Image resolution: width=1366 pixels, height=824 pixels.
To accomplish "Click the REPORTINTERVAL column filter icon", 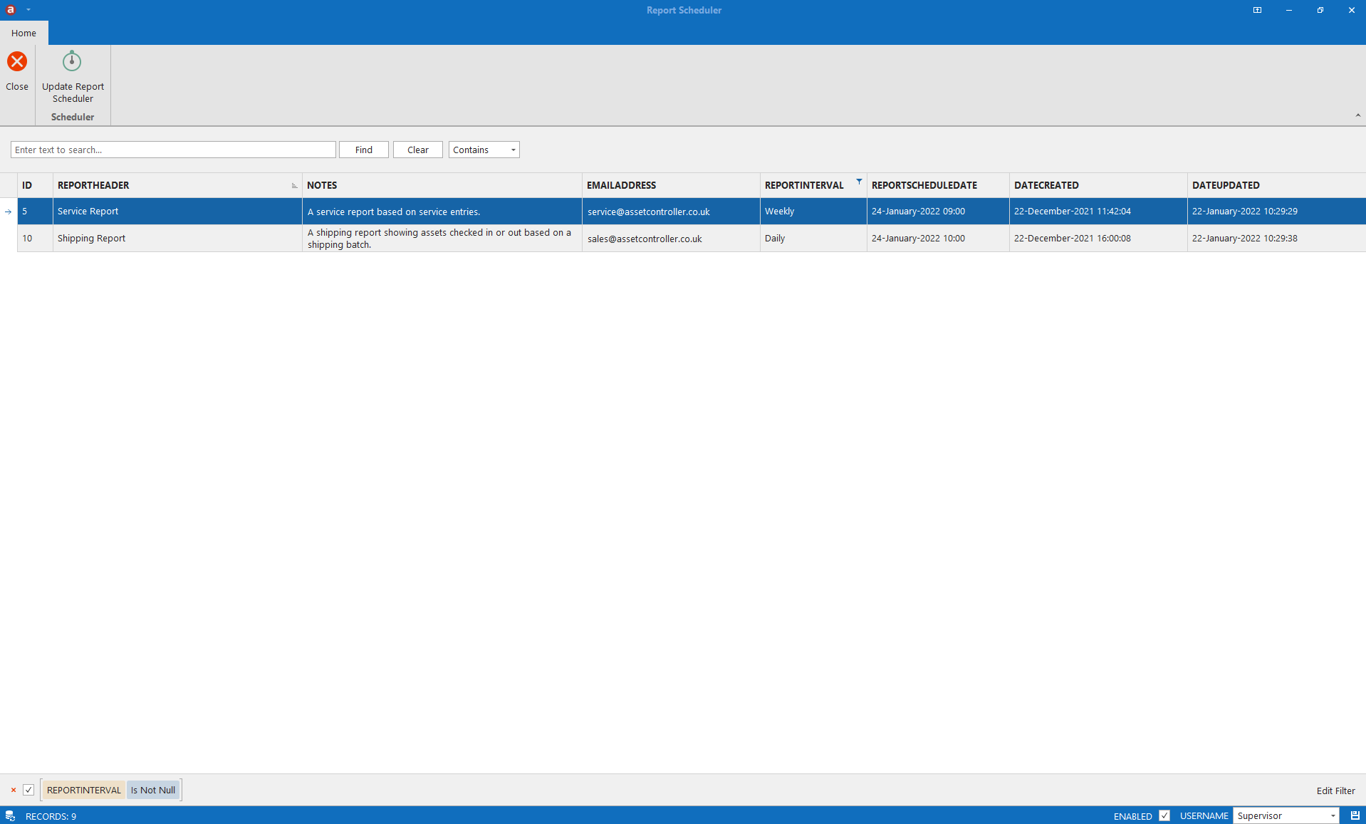I will (x=859, y=182).
